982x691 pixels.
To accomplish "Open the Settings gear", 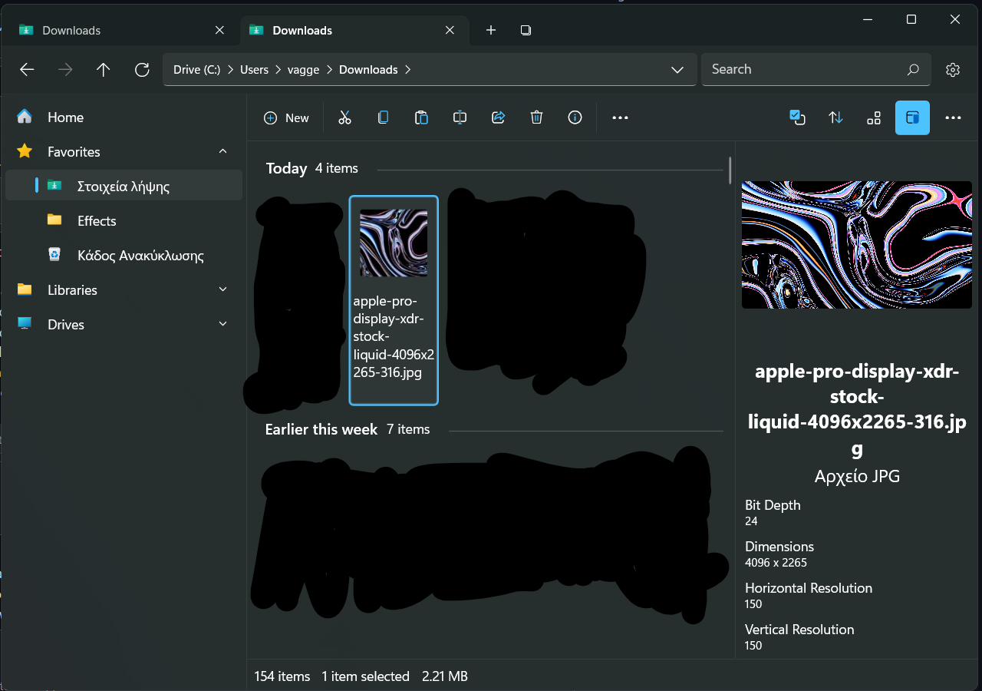I will [x=953, y=70].
